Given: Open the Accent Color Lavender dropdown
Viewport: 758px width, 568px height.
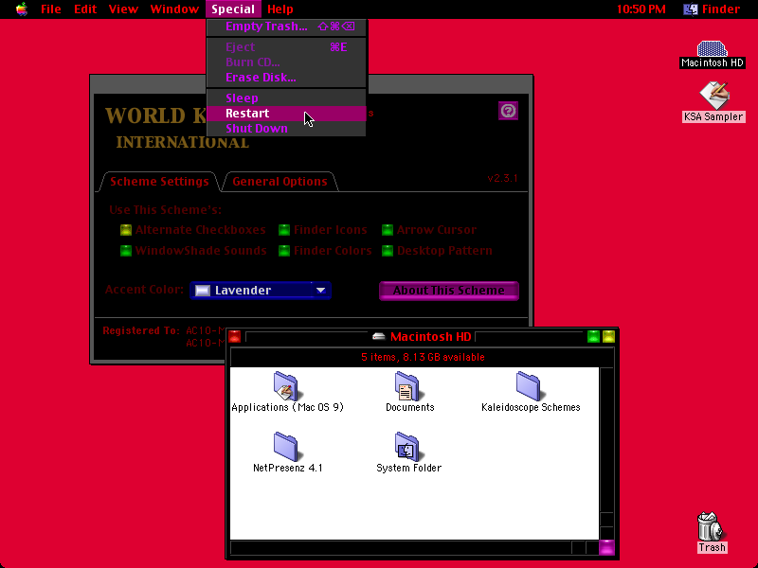Looking at the screenshot, I should pos(261,291).
